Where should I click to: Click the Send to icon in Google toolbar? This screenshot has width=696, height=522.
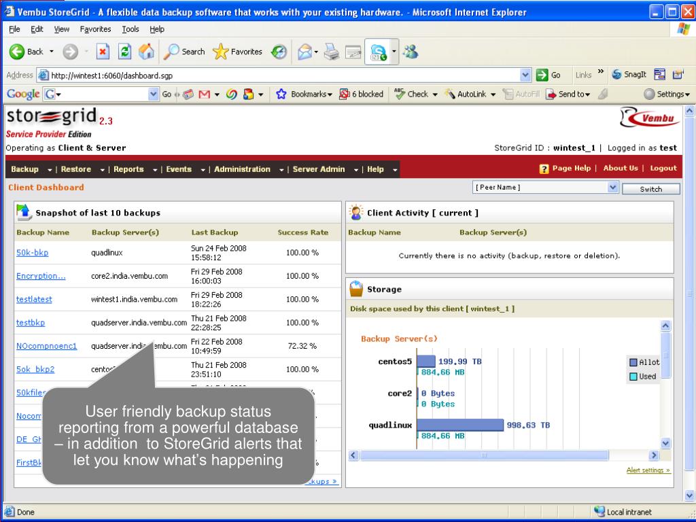coord(551,94)
